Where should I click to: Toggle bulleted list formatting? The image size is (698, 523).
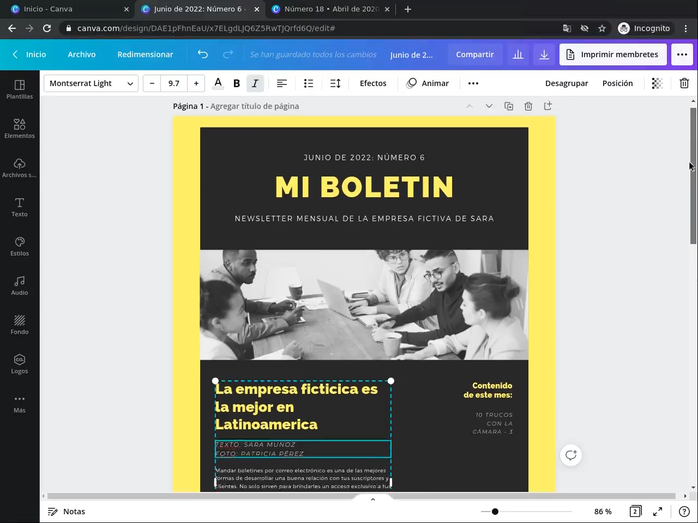[x=309, y=83]
